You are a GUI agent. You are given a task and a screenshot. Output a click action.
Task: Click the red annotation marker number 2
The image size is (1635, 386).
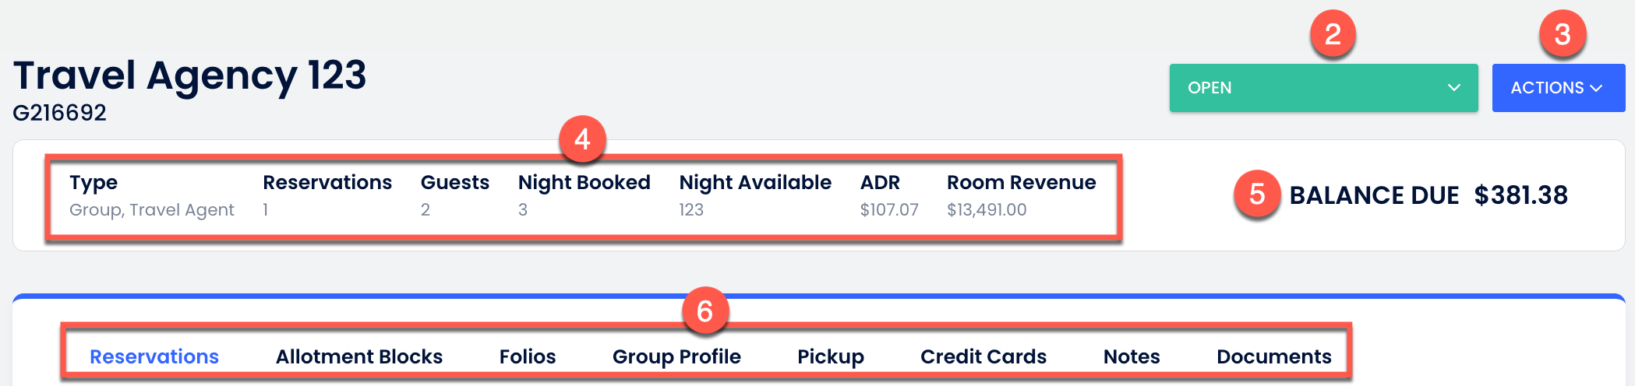click(x=1333, y=34)
